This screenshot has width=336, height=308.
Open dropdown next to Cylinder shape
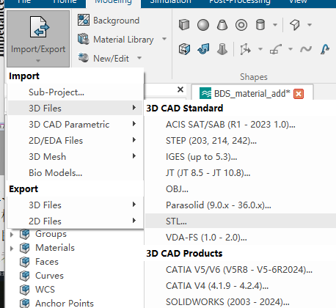pos(275,25)
